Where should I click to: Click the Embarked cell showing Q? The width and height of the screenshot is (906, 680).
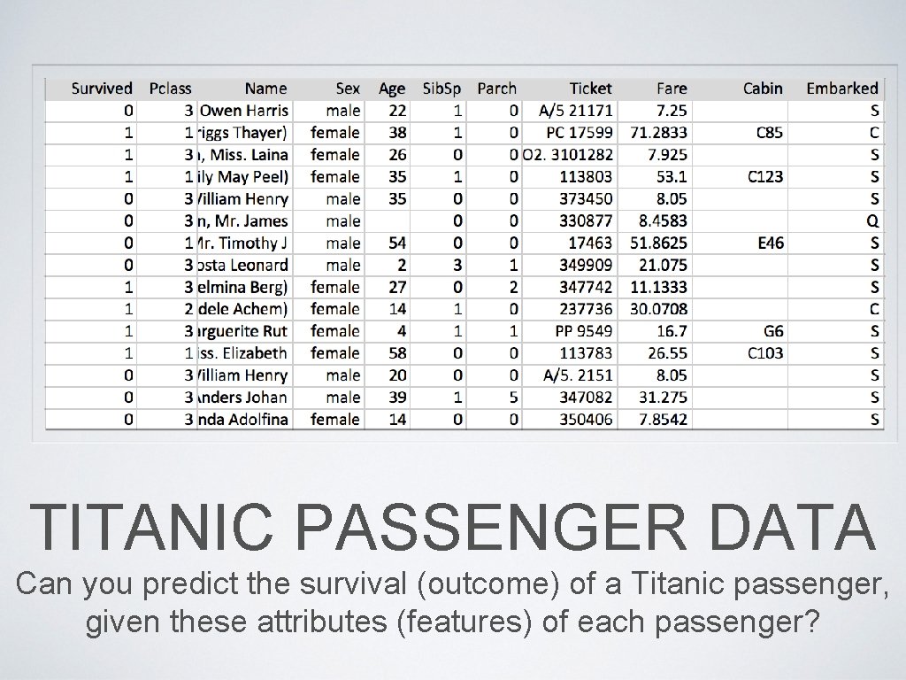coord(873,221)
